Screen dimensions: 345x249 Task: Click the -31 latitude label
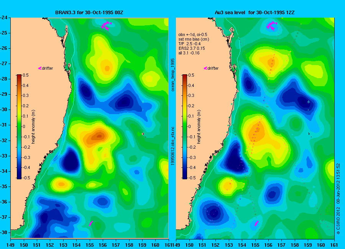4,125
